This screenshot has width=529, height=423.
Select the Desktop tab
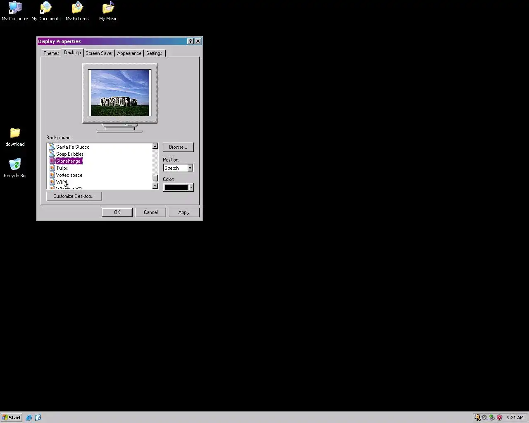72,52
